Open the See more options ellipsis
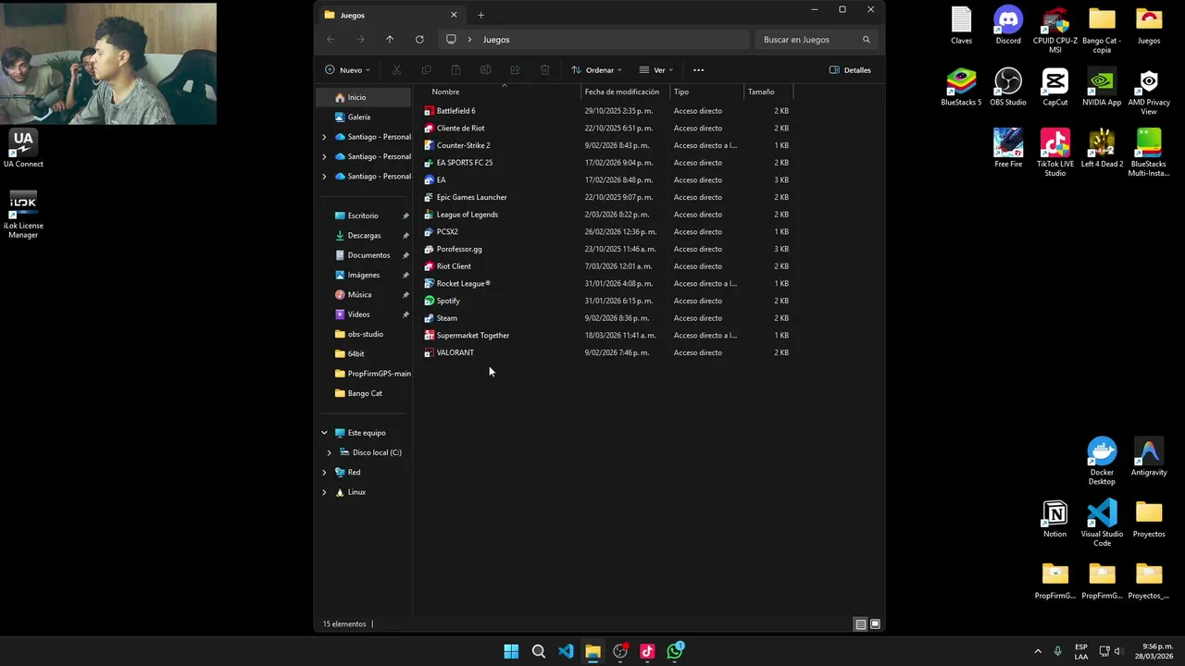This screenshot has height=666, width=1185. pyautogui.click(x=698, y=70)
